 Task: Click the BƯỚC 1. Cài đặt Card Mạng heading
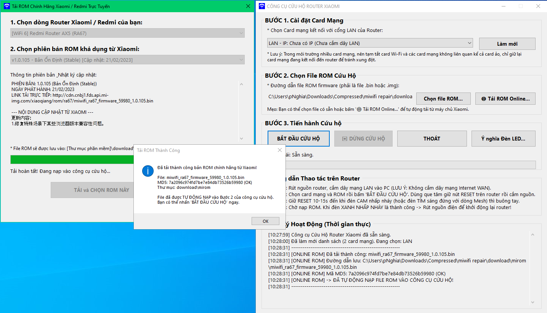[x=304, y=21]
